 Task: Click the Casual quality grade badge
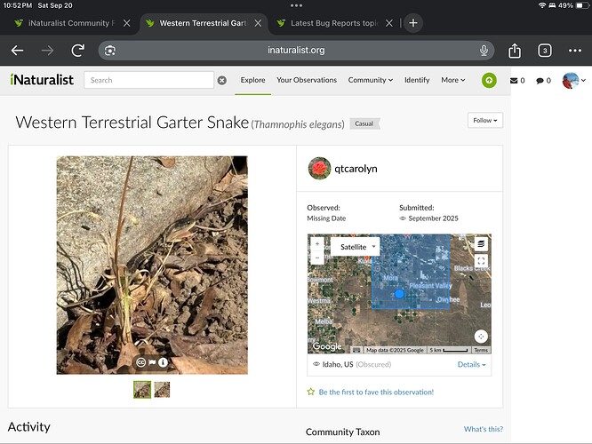(364, 123)
